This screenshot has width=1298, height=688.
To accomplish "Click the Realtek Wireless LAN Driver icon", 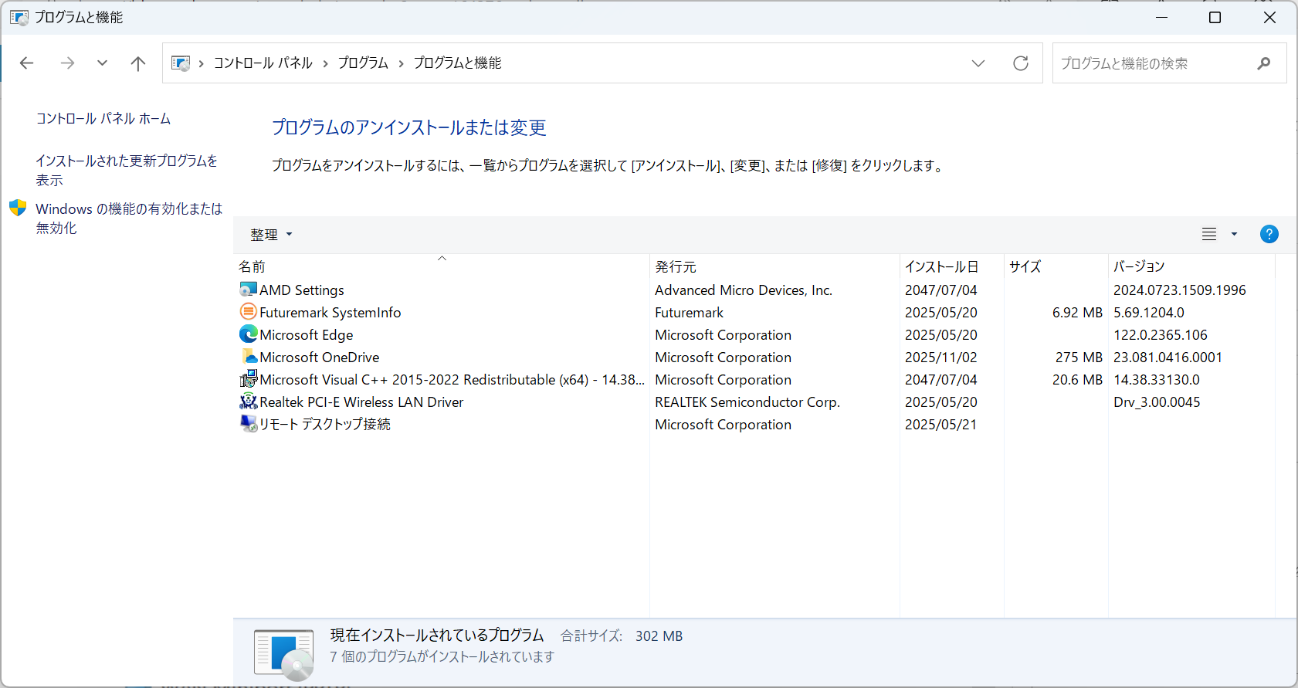I will coord(248,402).
